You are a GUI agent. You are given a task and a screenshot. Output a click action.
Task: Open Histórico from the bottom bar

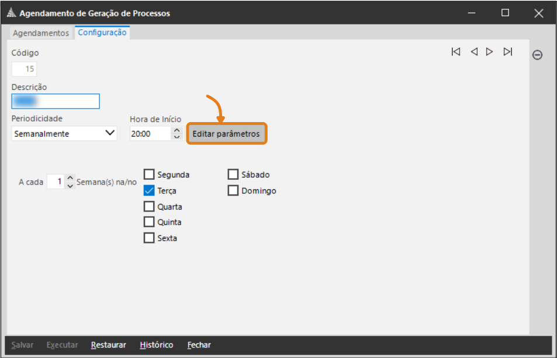point(157,345)
